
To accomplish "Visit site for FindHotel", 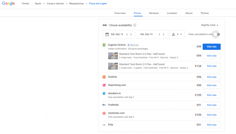I will point(212,105).
